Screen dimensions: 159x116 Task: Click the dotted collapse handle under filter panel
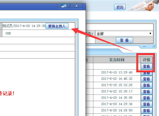coord(144,47)
